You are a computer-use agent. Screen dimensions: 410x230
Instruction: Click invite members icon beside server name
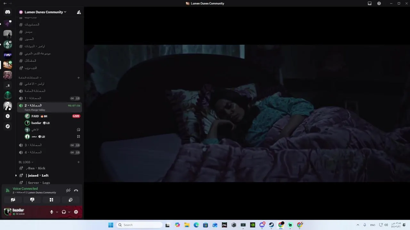click(x=79, y=12)
